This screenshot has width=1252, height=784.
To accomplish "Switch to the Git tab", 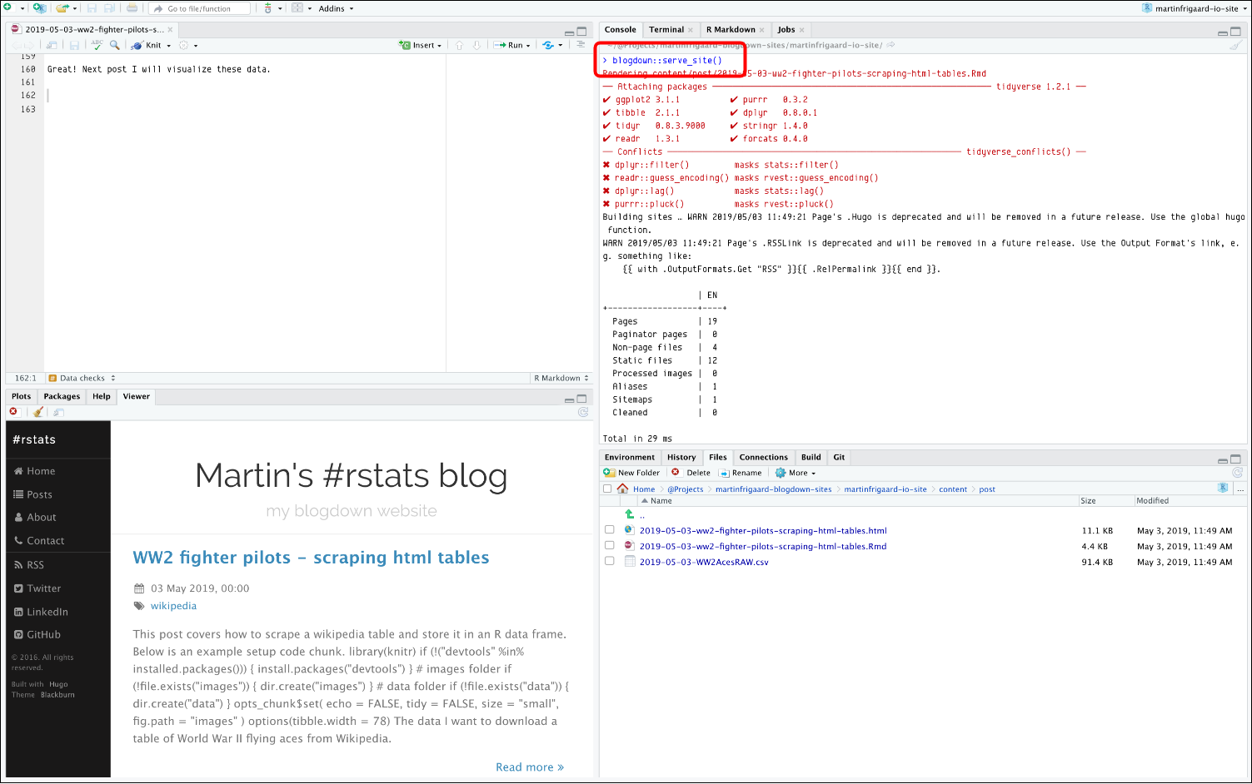I will click(838, 457).
